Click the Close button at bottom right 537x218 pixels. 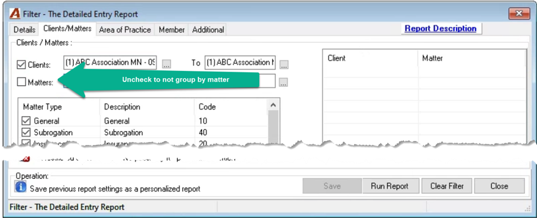[499, 186]
